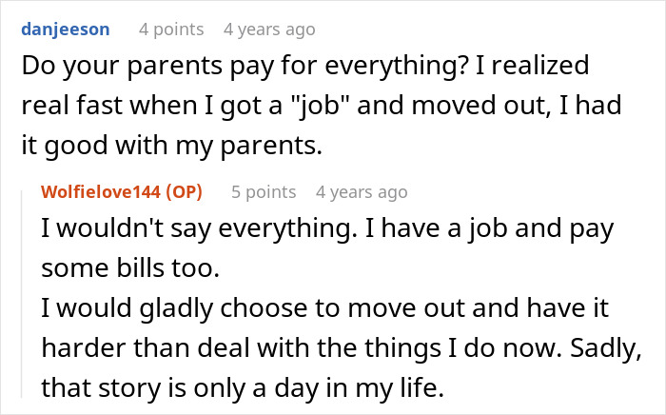Open danjeeson's user profile
666x415 pixels.
click(64, 30)
